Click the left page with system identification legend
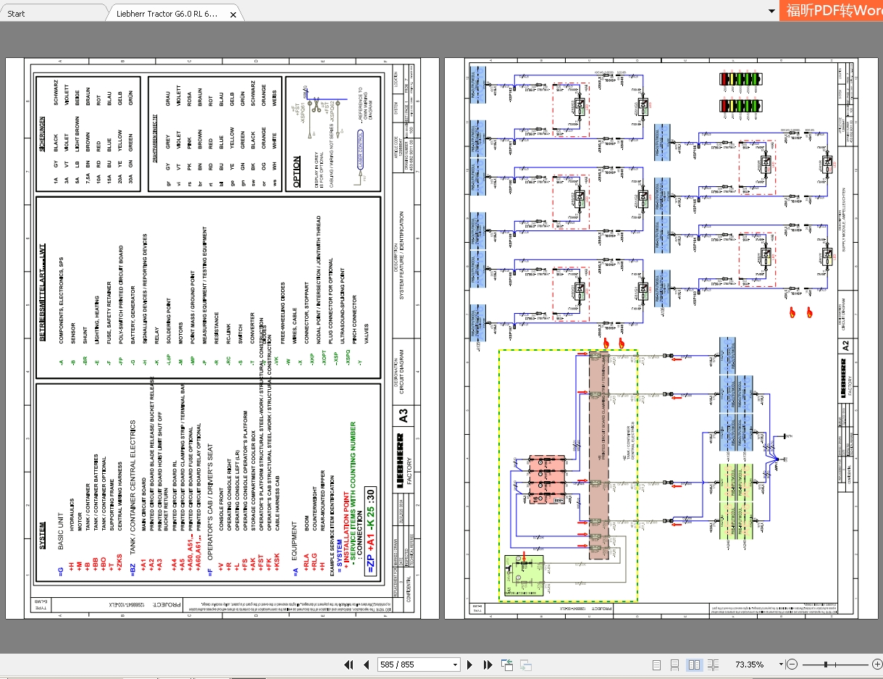 point(222,338)
